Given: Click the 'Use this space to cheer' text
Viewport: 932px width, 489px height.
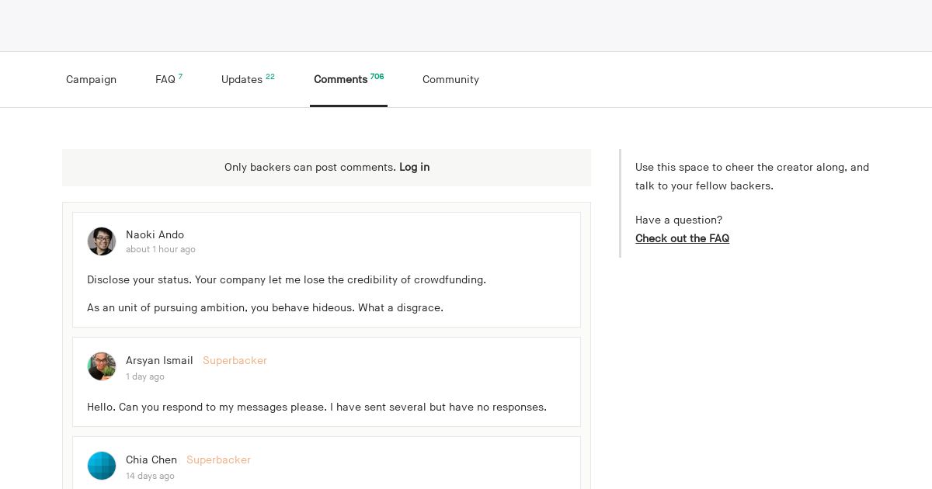Looking at the screenshot, I should [752, 176].
